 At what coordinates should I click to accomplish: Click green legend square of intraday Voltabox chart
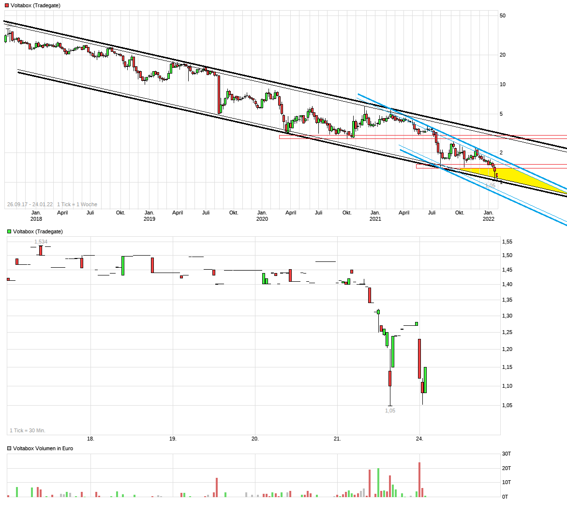[x=9, y=231]
